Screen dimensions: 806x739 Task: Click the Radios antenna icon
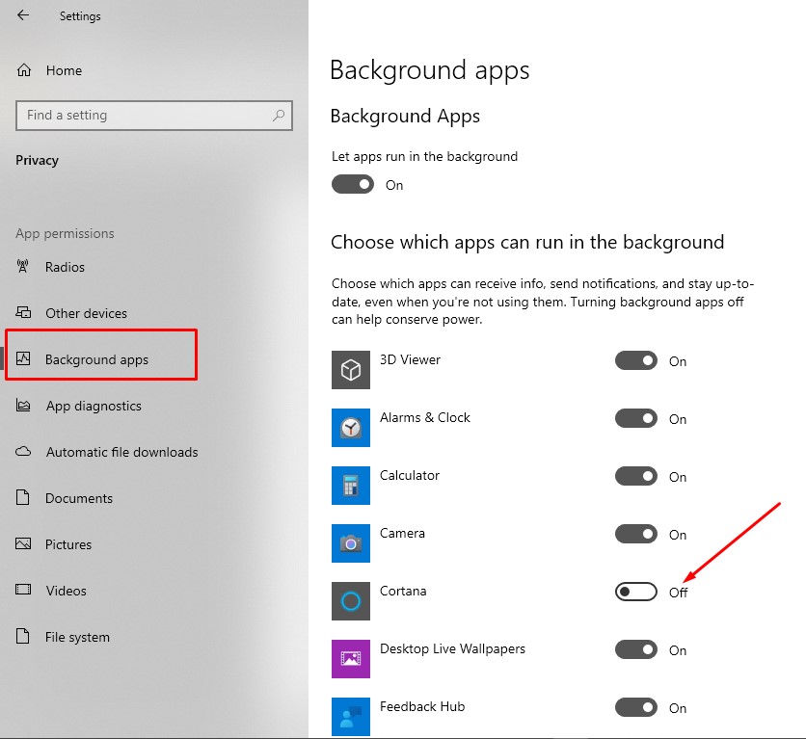click(22, 267)
